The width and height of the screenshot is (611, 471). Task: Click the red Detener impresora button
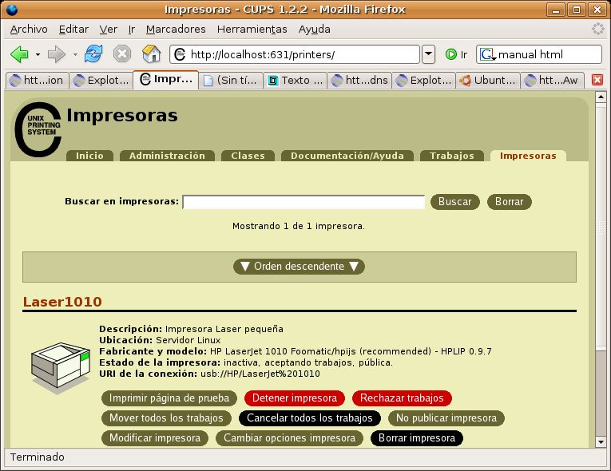pos(295,398)
